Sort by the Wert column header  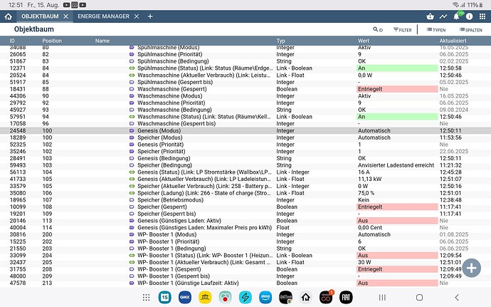[363, 41]
